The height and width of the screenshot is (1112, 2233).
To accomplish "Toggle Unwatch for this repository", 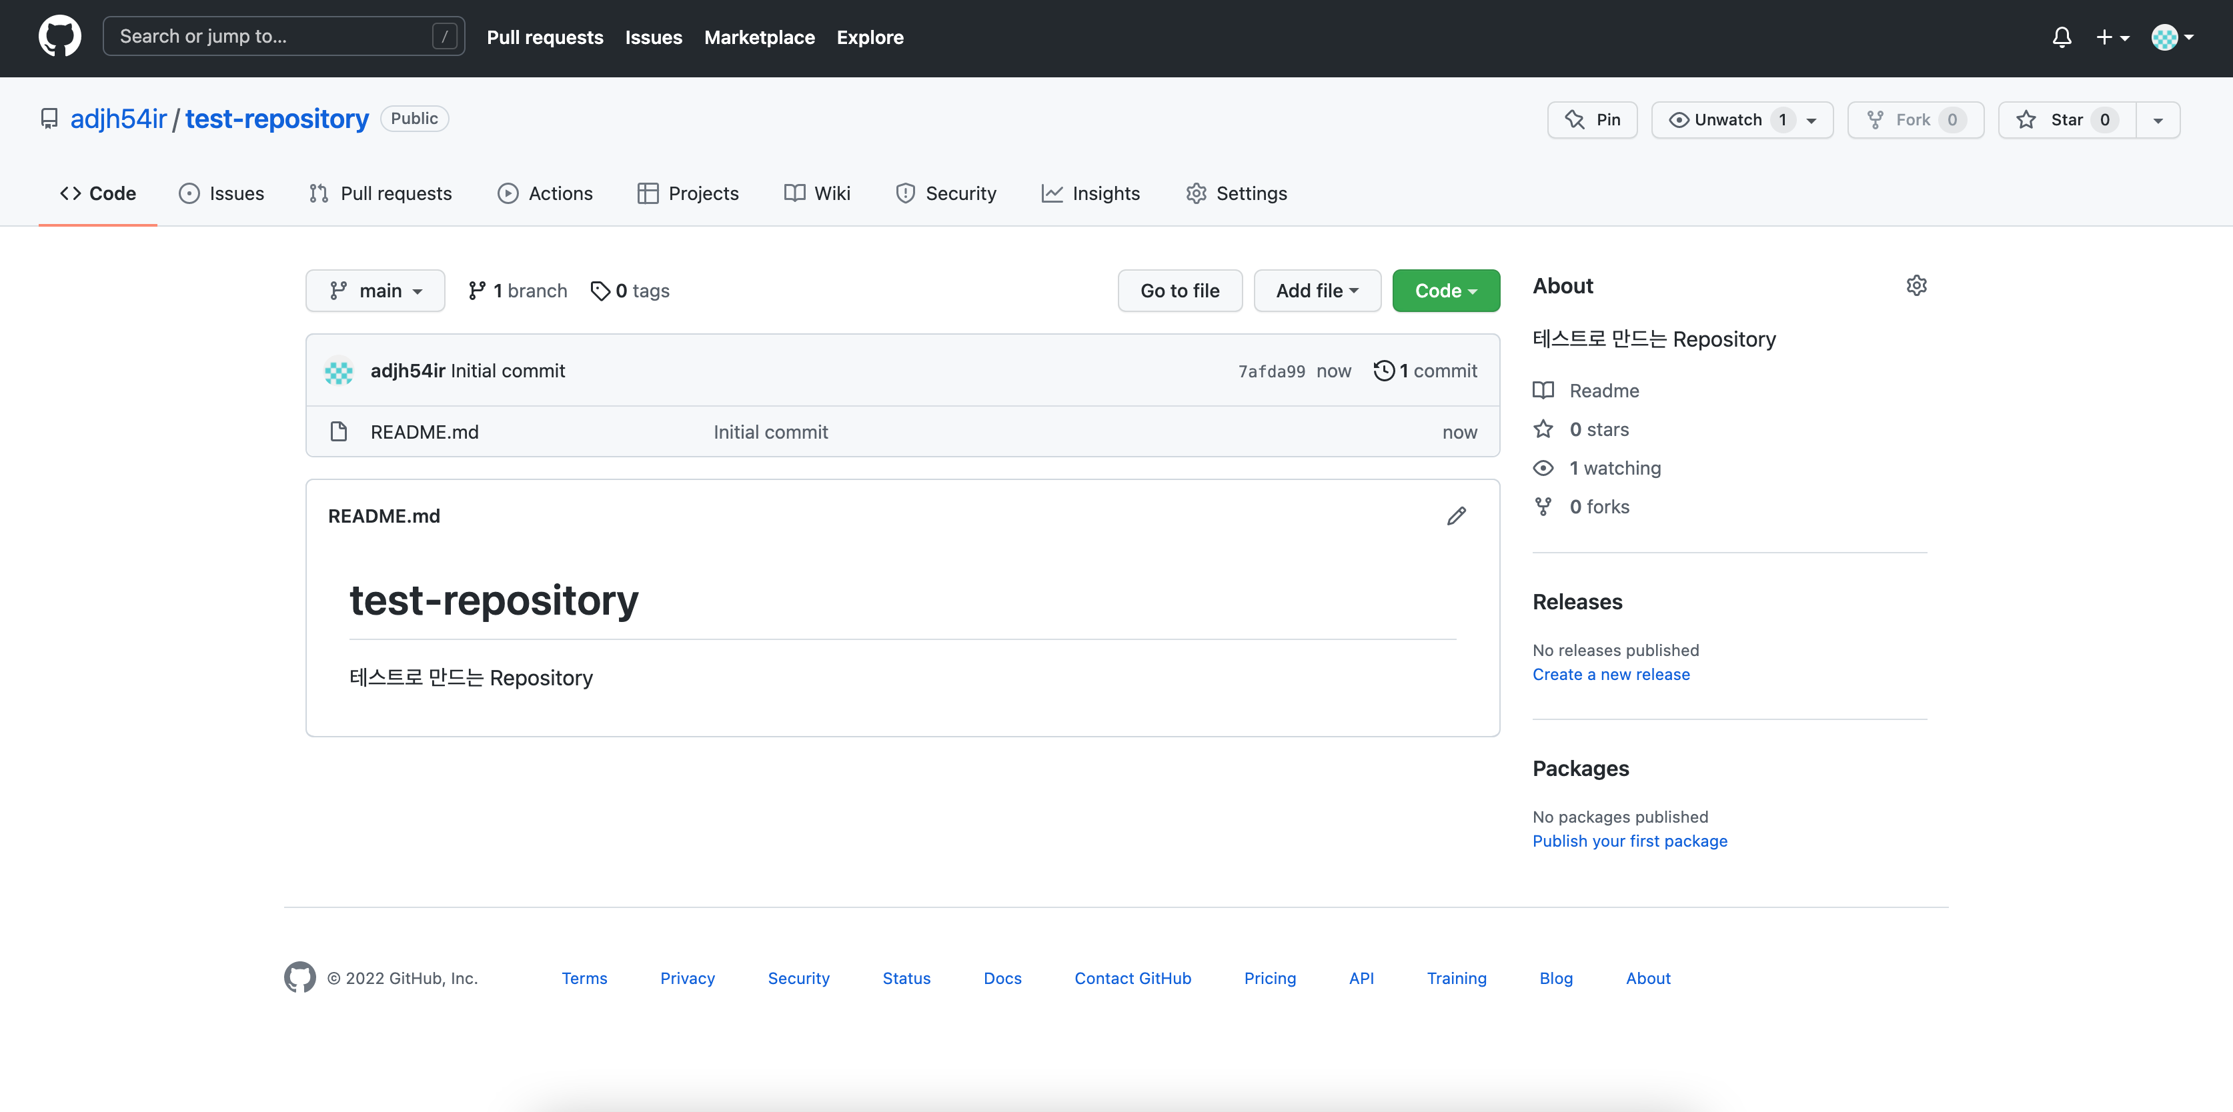I will coord(1727,119).
